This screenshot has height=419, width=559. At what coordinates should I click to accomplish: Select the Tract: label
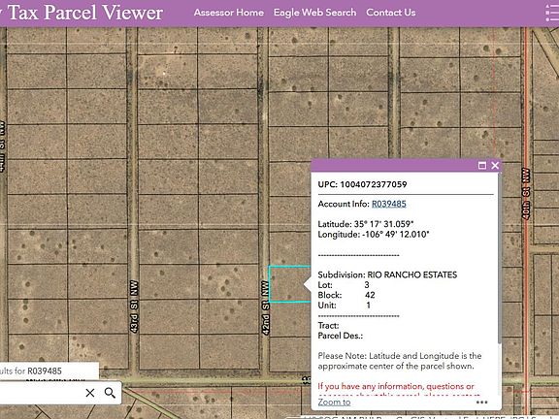pyautogui.click(x=328, y=326)
